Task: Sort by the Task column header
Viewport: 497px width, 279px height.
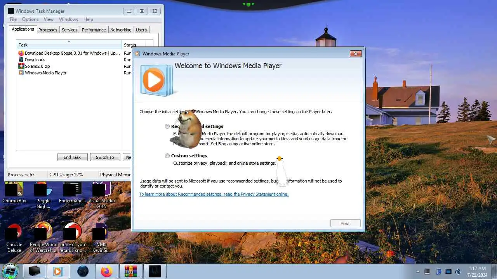Action: (x=69, y=45)
